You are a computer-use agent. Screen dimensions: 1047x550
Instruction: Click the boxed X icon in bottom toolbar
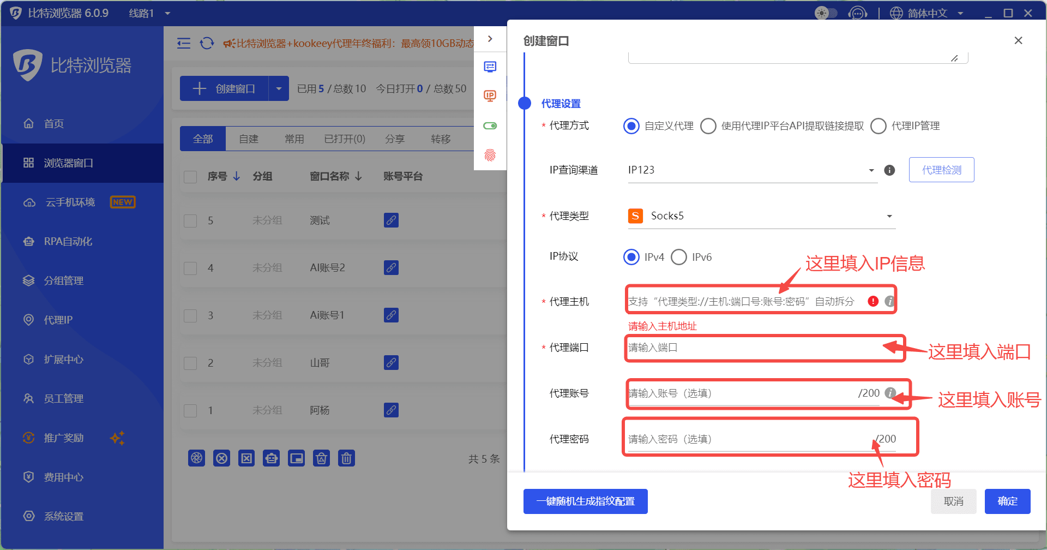tap(246, 458)
